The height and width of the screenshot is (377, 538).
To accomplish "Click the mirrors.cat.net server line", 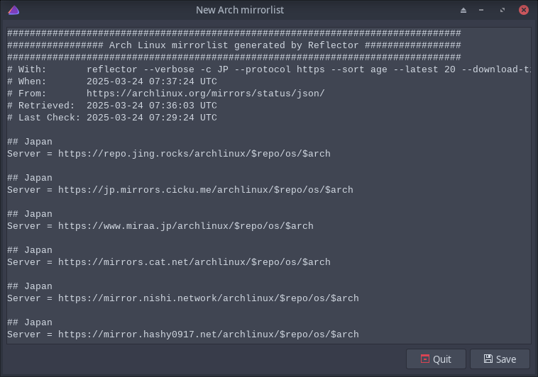I will tap(169, 262).
